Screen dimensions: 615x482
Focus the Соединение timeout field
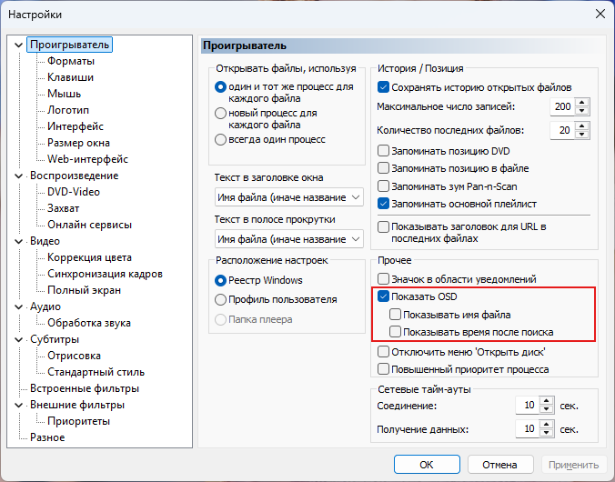(528, 405)
